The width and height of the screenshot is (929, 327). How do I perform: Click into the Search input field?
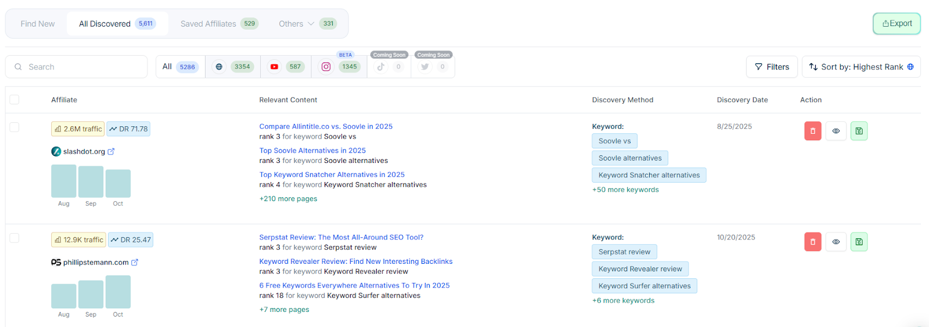(81, 67)
